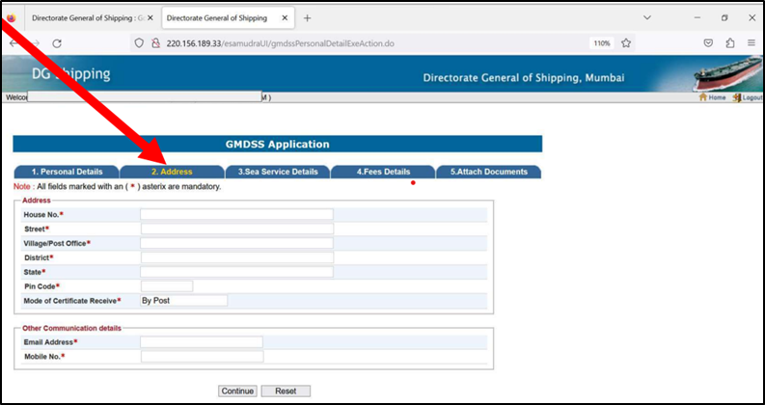The height and width of the screenshot is (405, 765).
Task: Click the shield tracking protection icon
Action: 139,43
